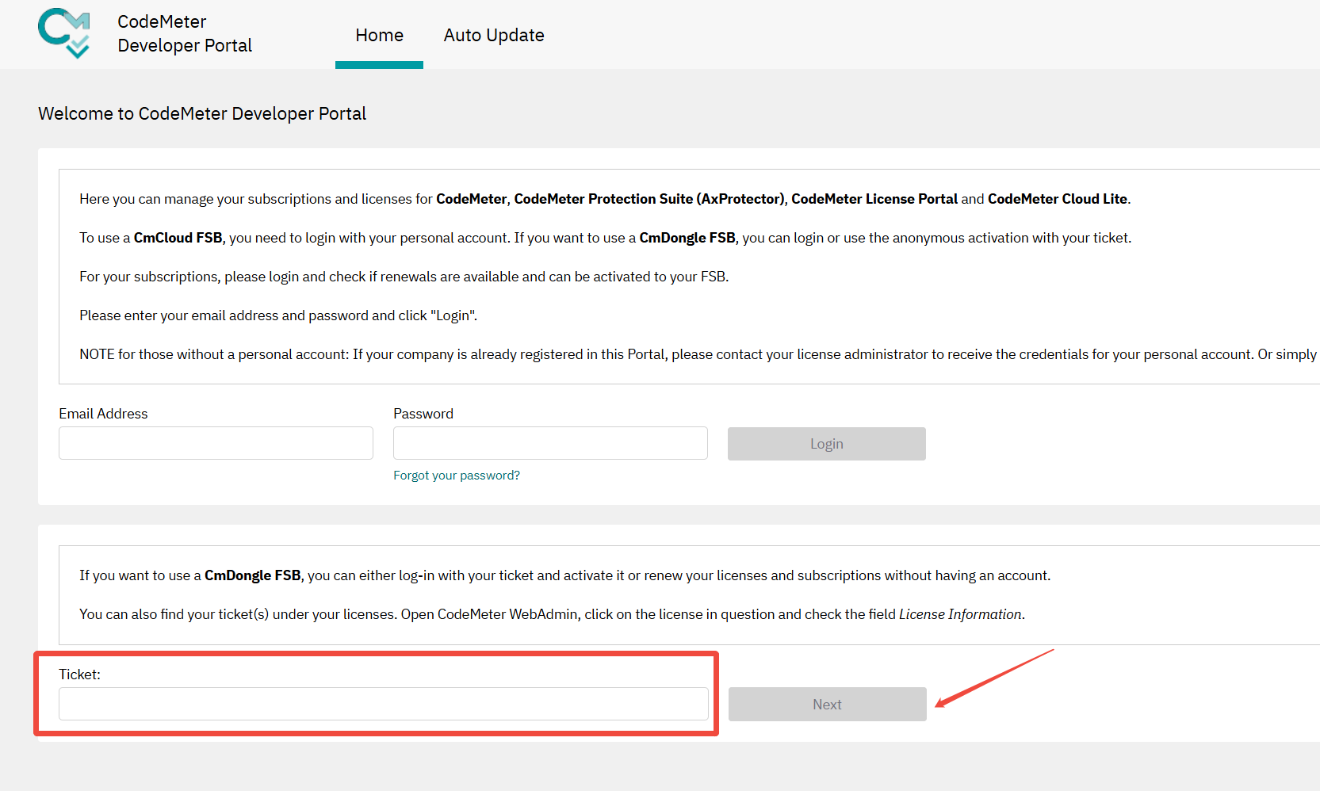Click the italic License Information text

960,614
